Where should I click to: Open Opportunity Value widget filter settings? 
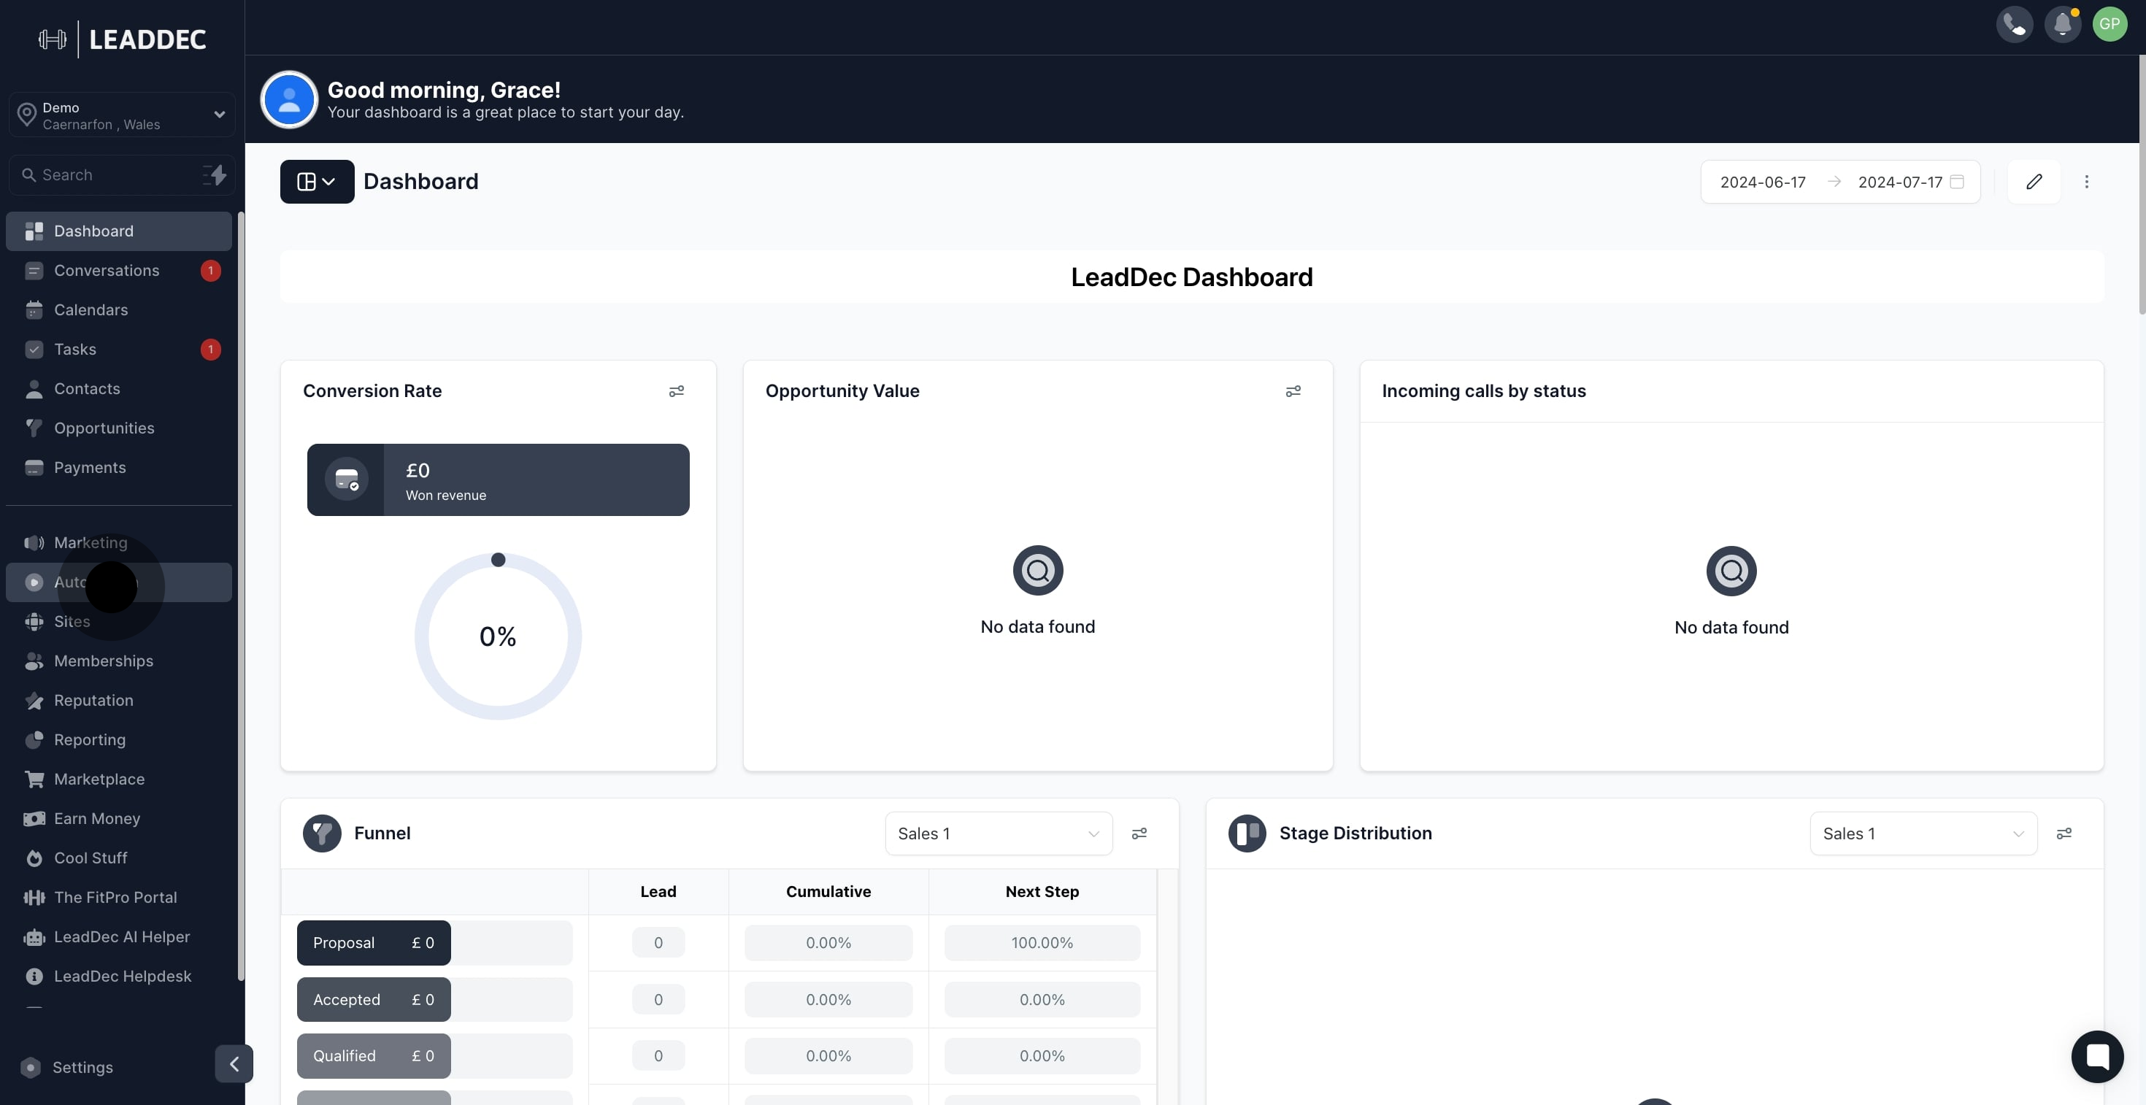click(1293, 391)
